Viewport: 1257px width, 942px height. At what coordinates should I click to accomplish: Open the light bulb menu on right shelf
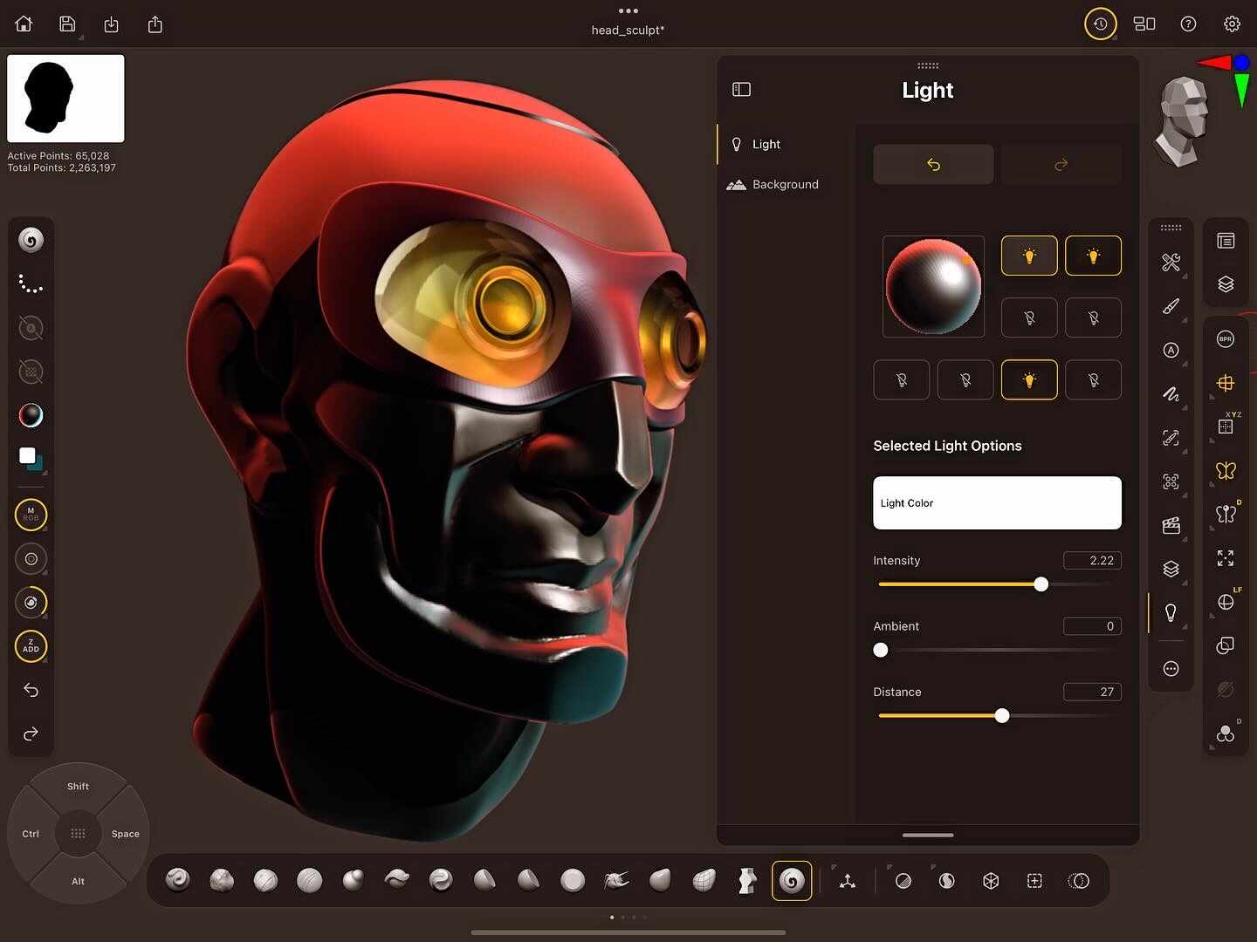pyautogui.click(x=1171, y=612)
